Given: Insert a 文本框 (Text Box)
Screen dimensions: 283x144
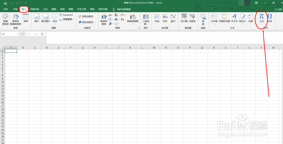Looking at the screenshot, I should pyautogui.click(x=214, y=19).
